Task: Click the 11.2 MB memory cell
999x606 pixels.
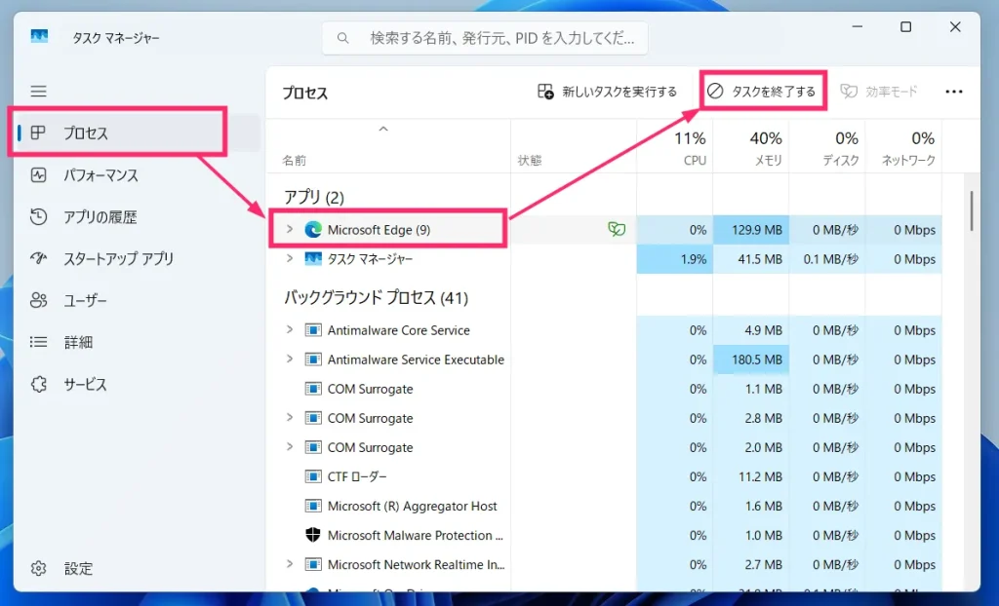Action: (751, 476)
